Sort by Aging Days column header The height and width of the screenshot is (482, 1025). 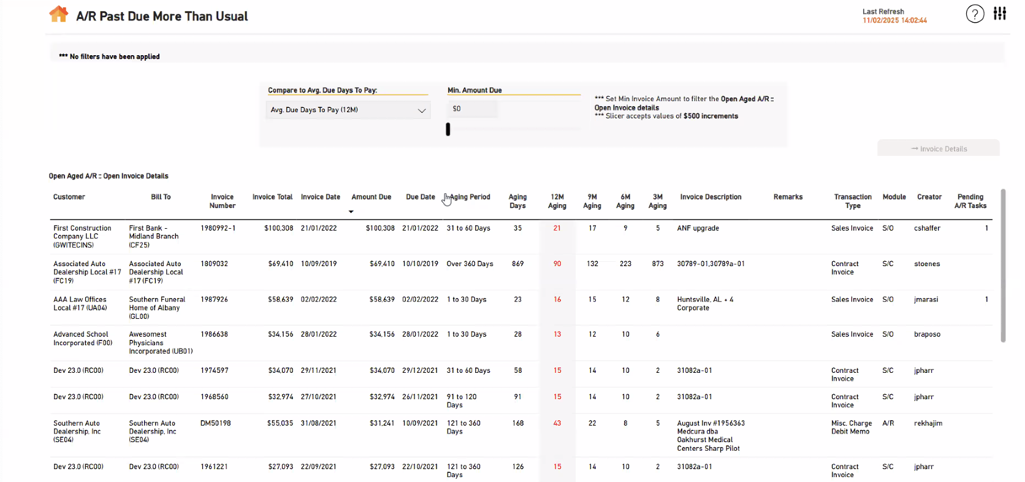click(517, 201)
